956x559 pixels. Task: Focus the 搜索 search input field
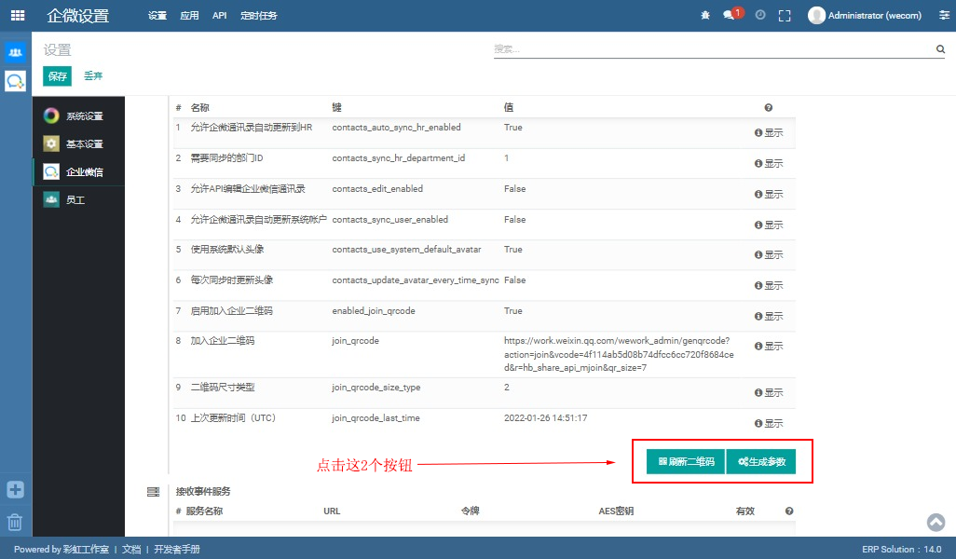[714, 48]
